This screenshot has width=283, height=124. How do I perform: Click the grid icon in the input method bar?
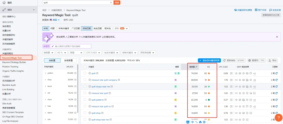coord(204,122)
